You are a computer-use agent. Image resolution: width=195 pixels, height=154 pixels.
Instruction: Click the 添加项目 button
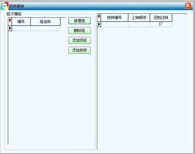80,40
